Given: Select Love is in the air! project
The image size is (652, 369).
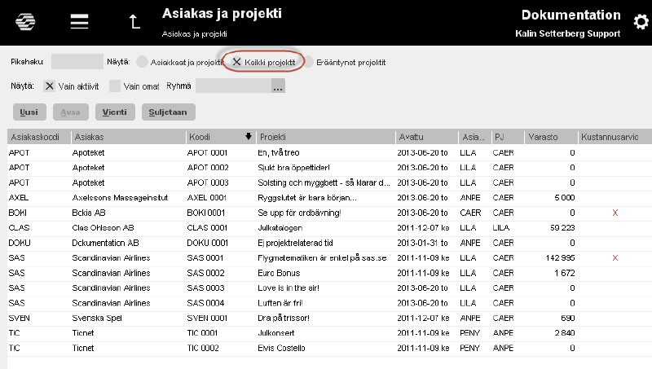Looking at the screenshot, I should [289, 288].
